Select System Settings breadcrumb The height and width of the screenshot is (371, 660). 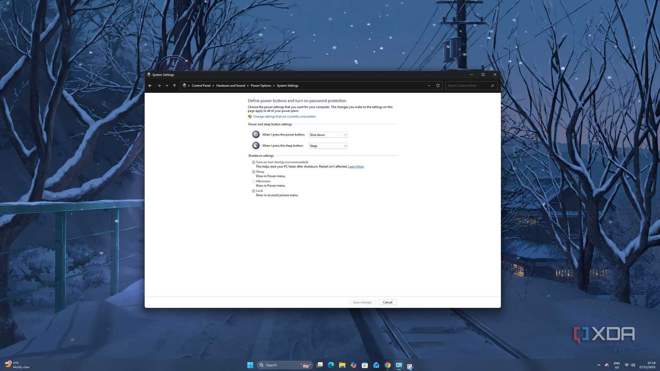(288, 86)
